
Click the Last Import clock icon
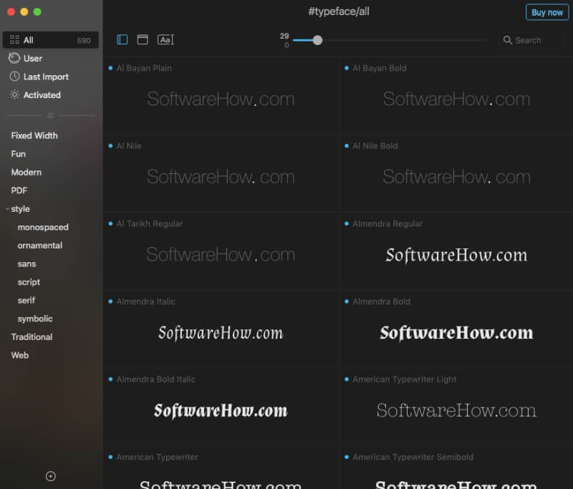(14, 77)
